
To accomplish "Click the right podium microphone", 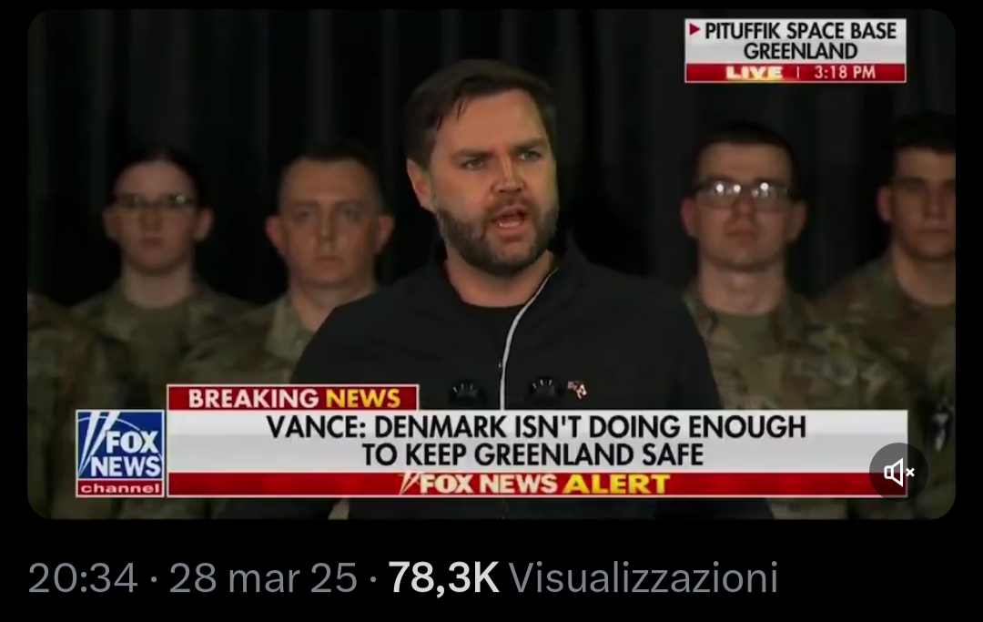I will tap(545, 390).
